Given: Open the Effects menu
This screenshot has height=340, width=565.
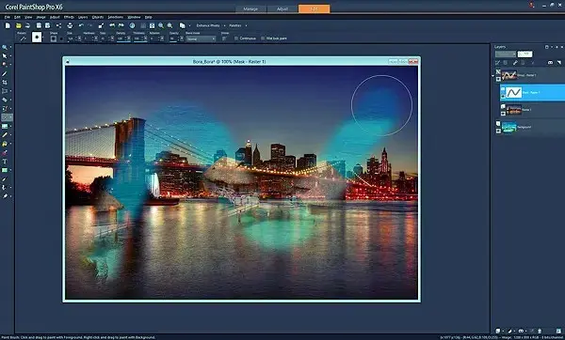Looking at the screenshot, I should pos(69,17).
